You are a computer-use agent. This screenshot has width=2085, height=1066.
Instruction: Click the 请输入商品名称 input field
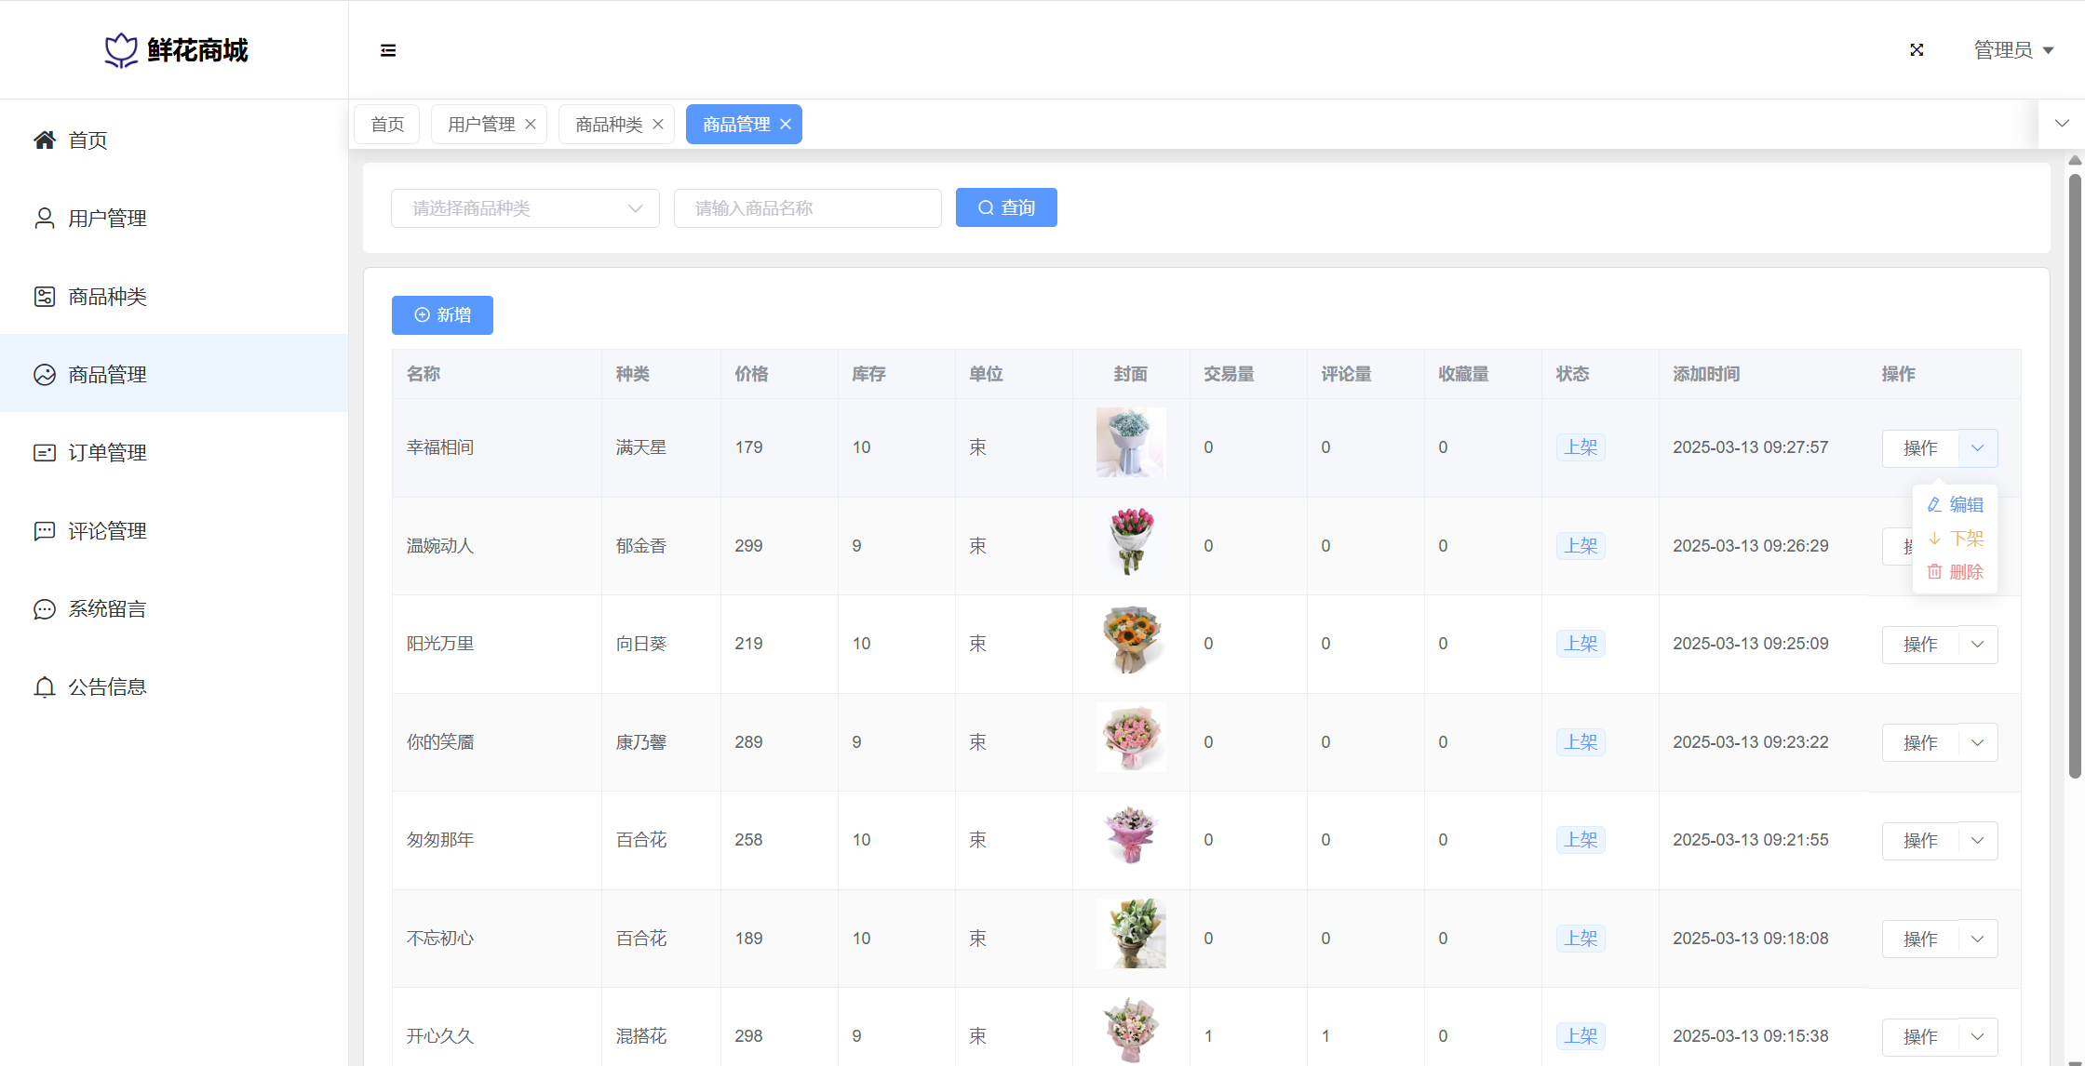point(807,208)
